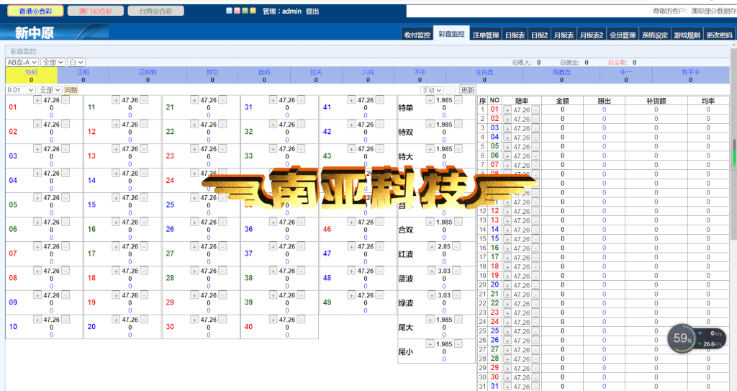Increase the 绿波 odds with plus
Image resolution: width=737 pixels, height=391 pixels.
point(432,295)
